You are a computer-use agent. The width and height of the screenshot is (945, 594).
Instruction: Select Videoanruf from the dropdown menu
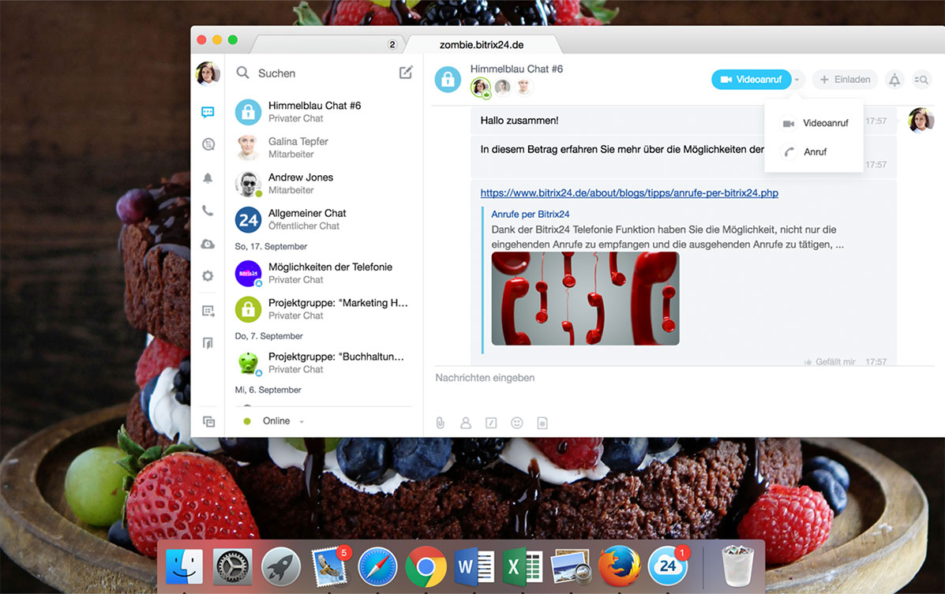[x=814, y=123]
